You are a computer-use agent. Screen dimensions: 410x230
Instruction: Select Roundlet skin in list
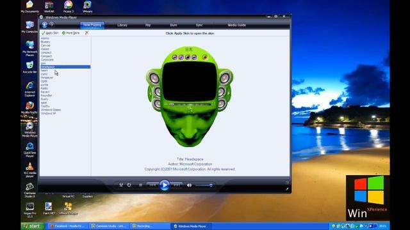point(46,95)
